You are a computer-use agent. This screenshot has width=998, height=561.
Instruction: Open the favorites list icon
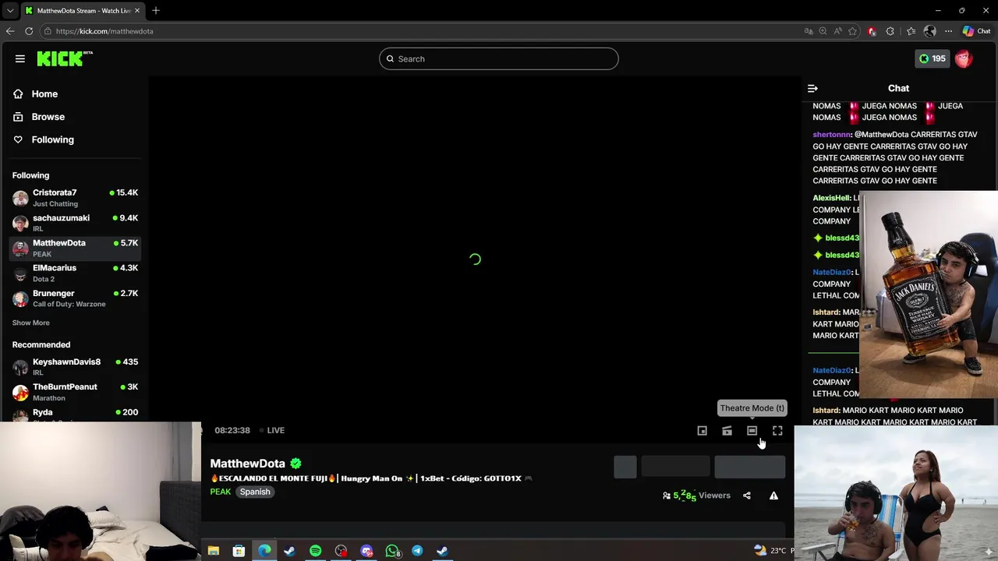pyautogui.click(x=911, y=31)
